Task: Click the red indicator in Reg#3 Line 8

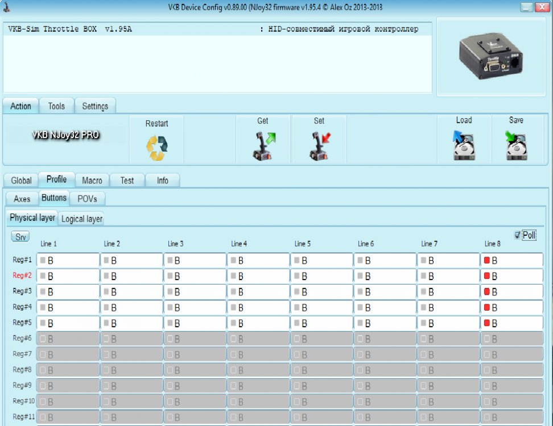Action: pos(486,291)
